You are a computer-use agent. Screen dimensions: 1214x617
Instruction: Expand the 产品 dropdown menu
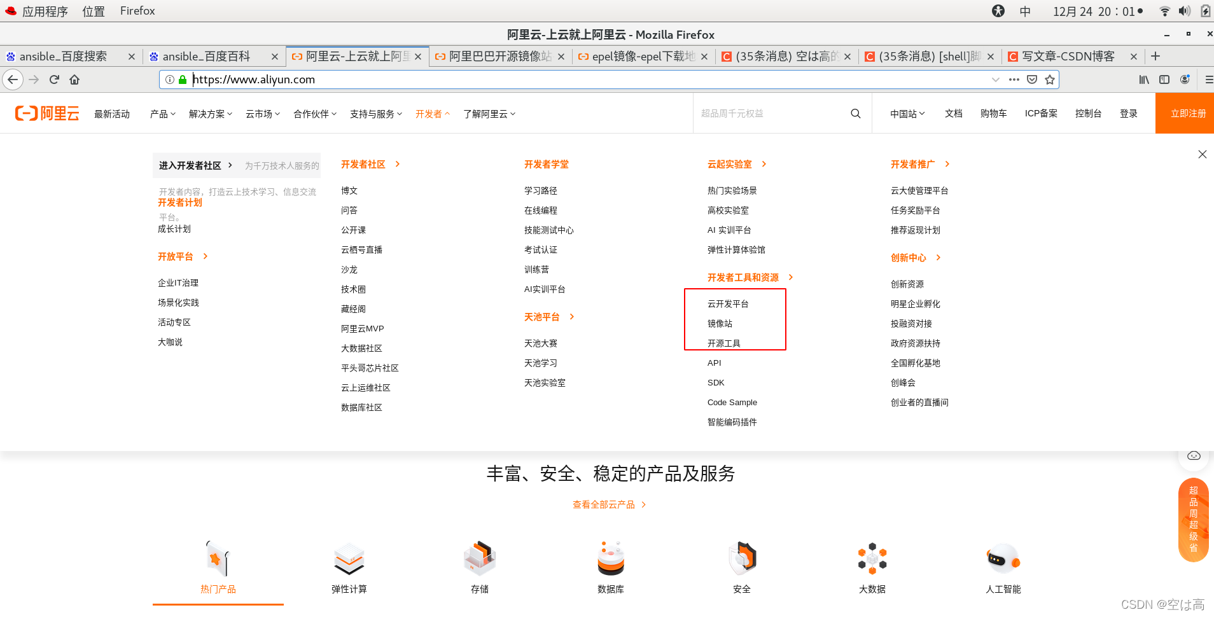163,114
